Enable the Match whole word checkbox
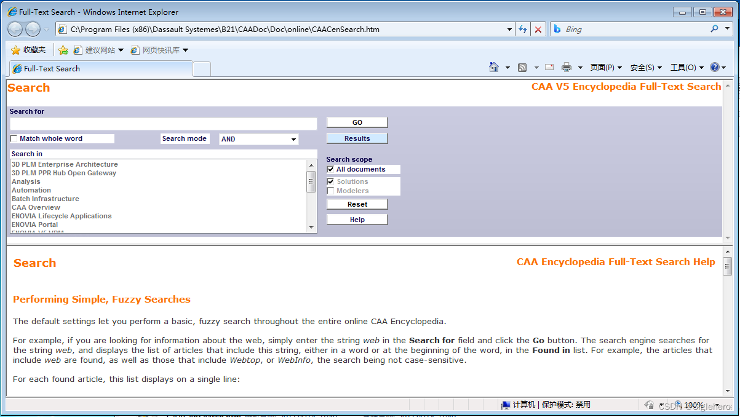 point(14,139)
